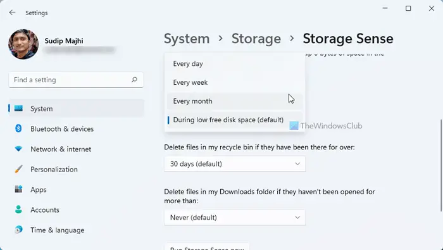
Task: Click the user profile picture
Action: tap(23, 44)
